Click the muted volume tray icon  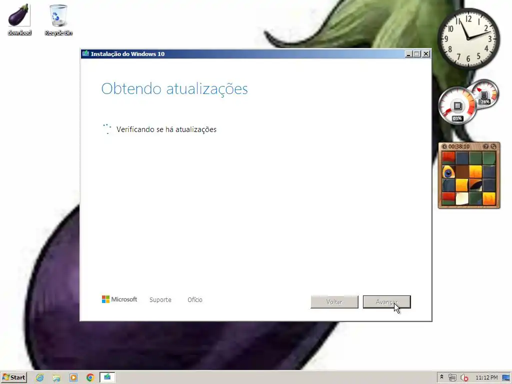[x=464, y=378]
